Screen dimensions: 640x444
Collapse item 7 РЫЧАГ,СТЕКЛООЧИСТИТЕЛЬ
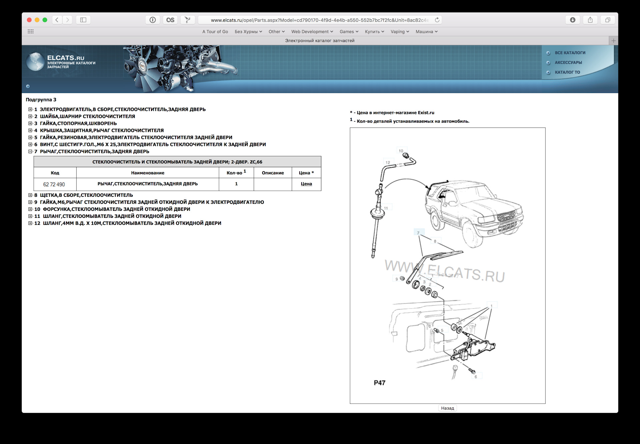30,151
